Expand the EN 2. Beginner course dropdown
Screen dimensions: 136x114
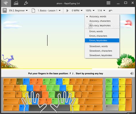[18, 11]
